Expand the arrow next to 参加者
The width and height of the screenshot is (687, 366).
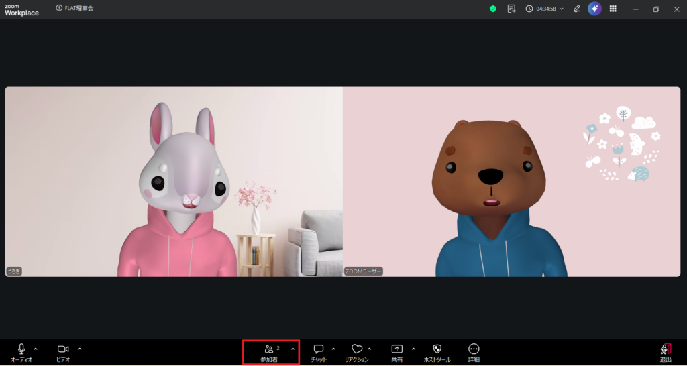click(293, 349)
